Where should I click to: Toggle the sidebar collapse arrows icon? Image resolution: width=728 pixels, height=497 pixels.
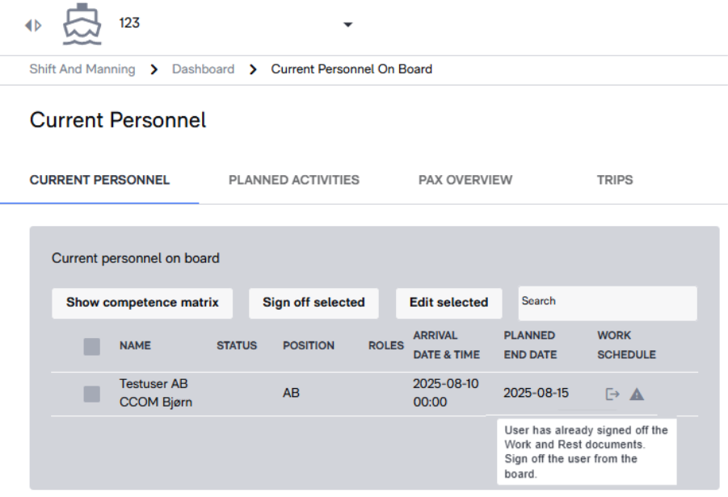[33, 25]
